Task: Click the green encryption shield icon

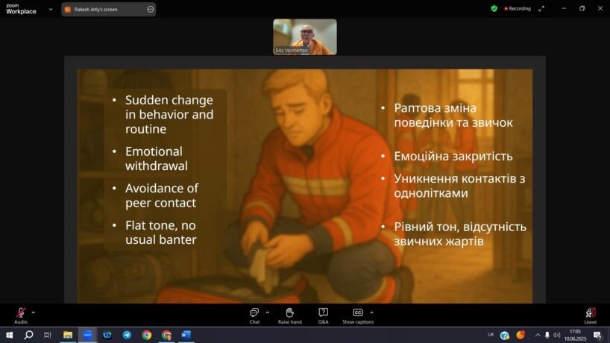Action: click(x=494, y=8)
